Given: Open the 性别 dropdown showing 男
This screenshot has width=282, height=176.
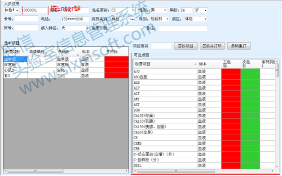Looking at the screenshot, I should click(x=165, y=10).
